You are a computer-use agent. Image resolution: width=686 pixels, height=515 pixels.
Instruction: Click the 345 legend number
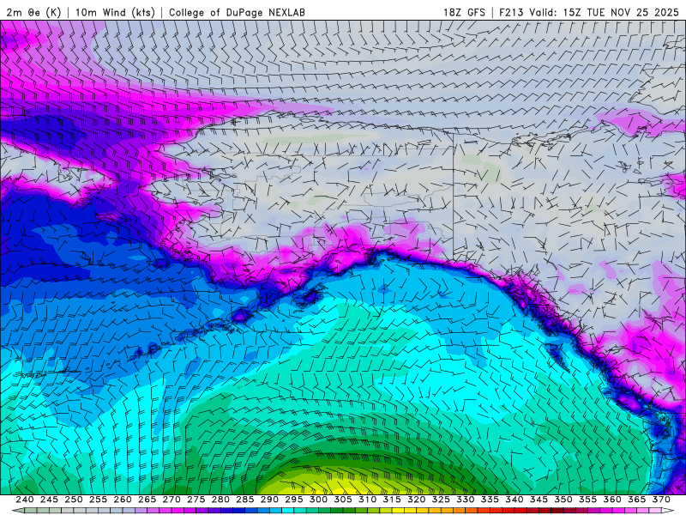coord(539,500)
